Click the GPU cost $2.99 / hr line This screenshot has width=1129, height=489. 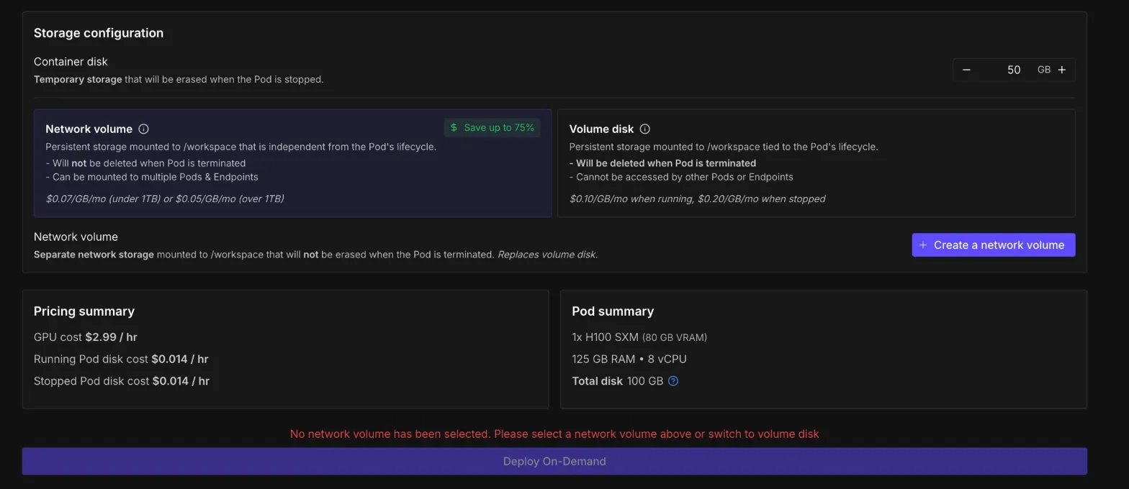[x=86, y=337]
